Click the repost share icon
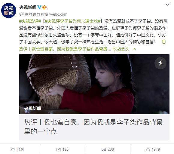174x154 pixels. point(59,149)
